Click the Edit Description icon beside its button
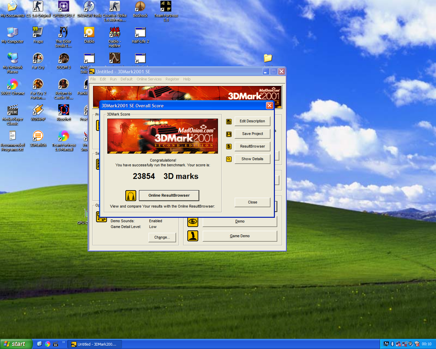The height and width of the screenshot is (349, 436). 229,122
